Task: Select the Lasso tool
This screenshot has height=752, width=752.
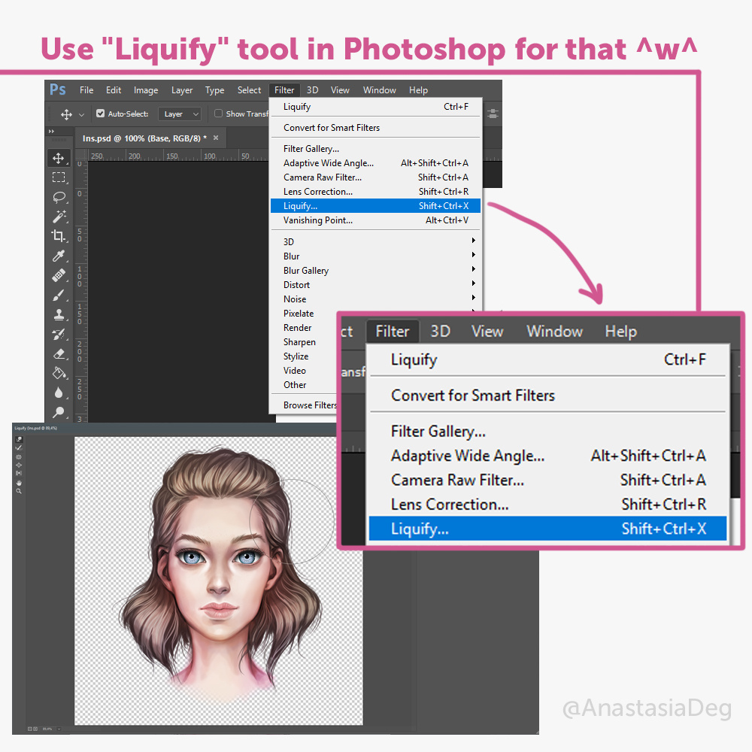Action: pos(59,197)
